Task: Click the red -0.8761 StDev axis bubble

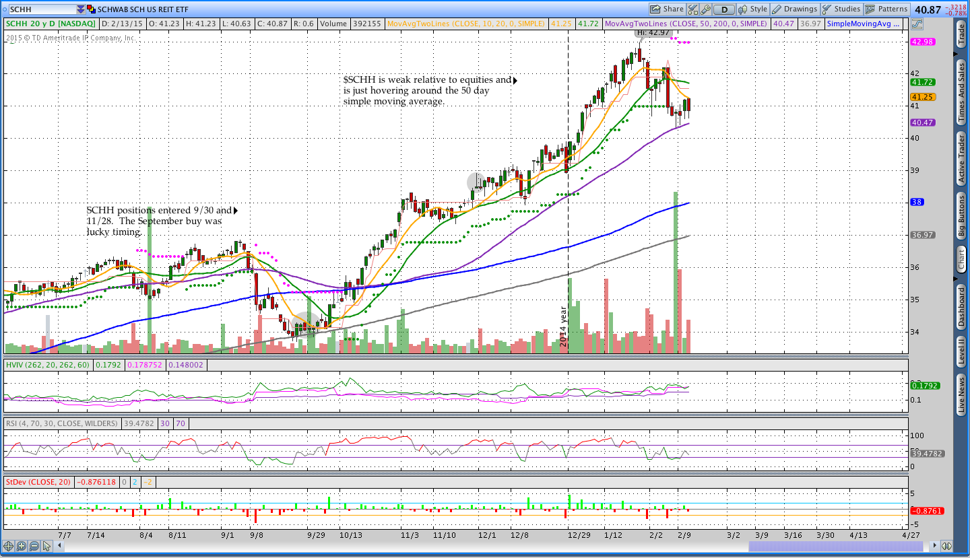Action: 927,511
